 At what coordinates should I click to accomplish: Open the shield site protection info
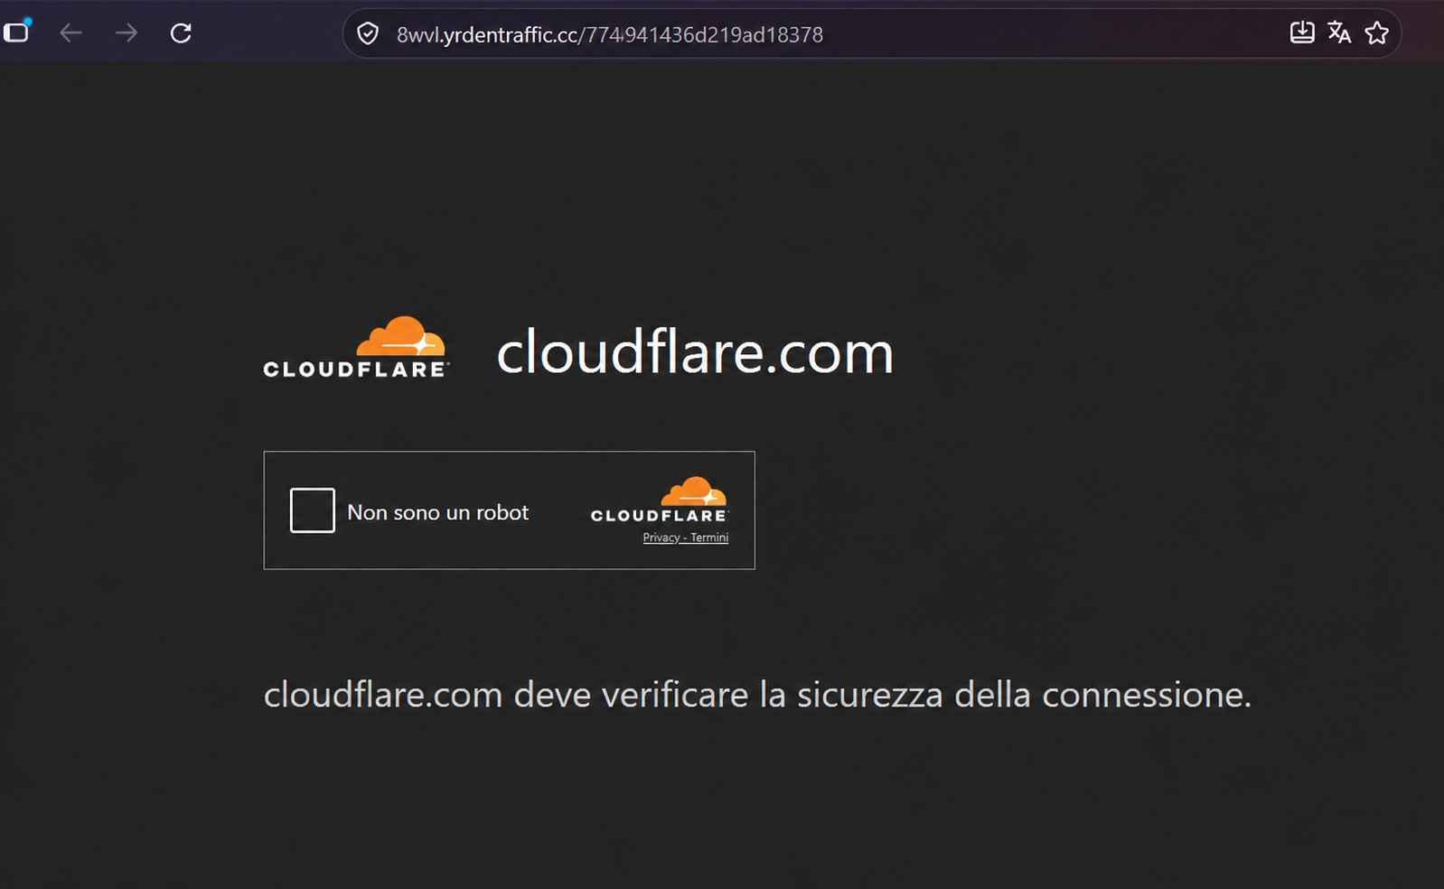(x=368, y=34)
